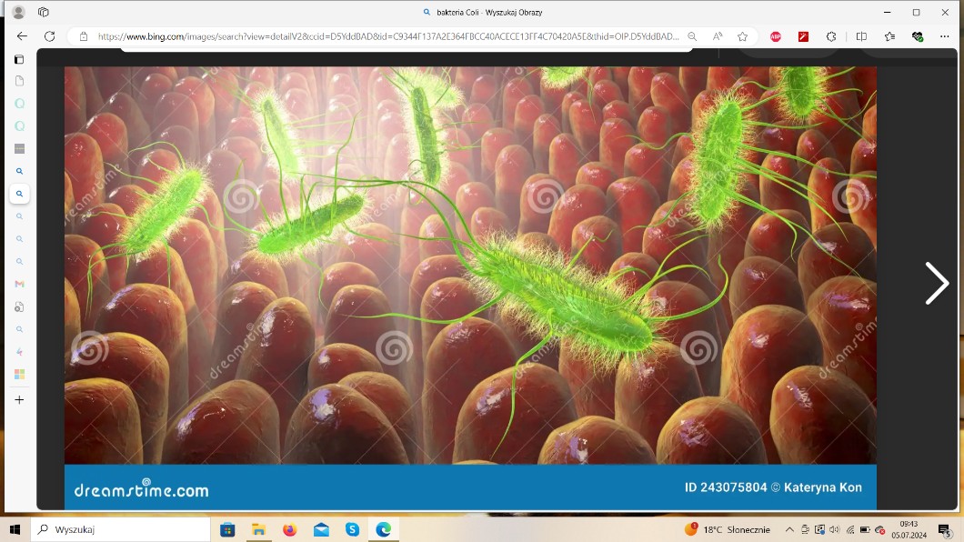Screen dimensions: 964x542
Task: Open the user profile avatar
Action: point(18,12)
